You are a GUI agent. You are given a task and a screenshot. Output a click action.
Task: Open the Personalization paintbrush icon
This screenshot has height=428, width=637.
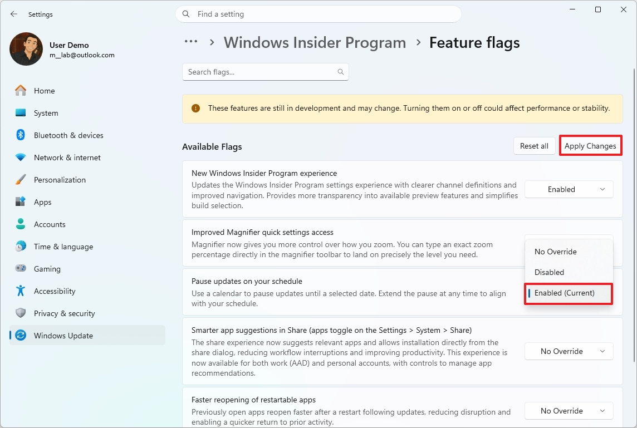pos(20,179)
